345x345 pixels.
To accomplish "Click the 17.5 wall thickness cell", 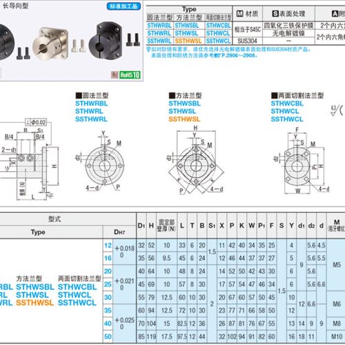I will (x=166, y=337).
